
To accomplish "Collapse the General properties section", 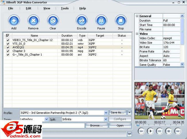I will coord(137,16).
